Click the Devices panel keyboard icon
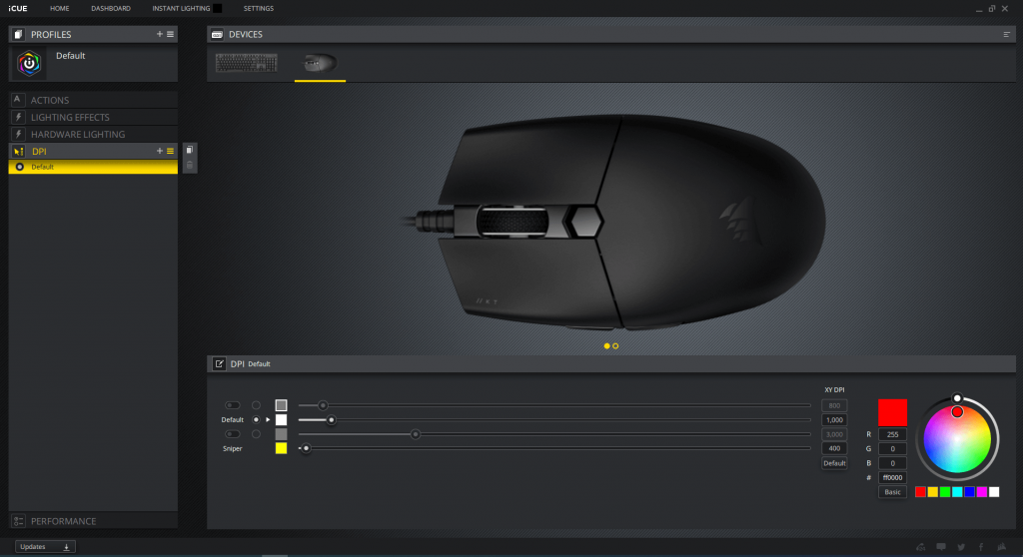This screenshot has height=557, width=1023. 217,34
